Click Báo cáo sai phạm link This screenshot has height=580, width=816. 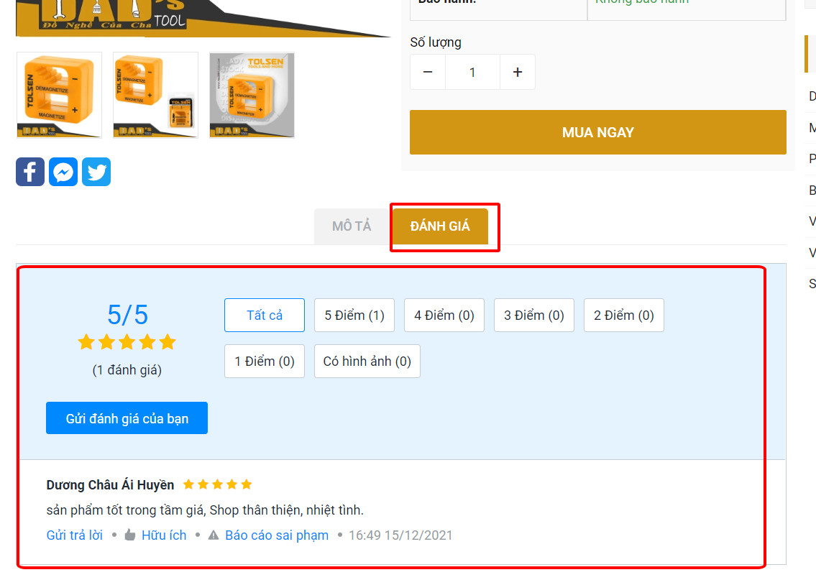pos(277,535)
